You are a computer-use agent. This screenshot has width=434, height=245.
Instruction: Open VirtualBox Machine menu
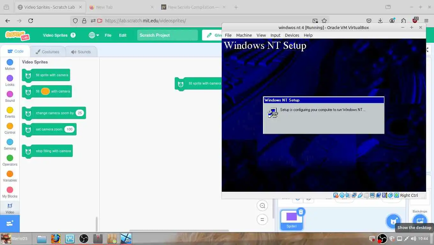244,35
